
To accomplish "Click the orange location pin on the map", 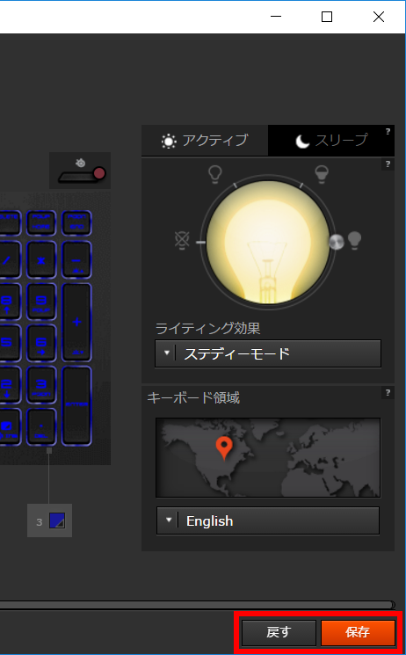I will pyautogui.click(x=224, y=448).
